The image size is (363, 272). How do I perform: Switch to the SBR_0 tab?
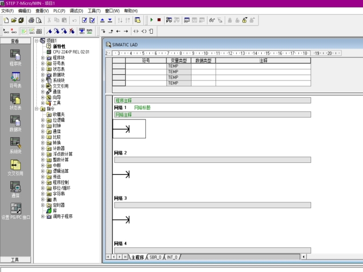156,257
